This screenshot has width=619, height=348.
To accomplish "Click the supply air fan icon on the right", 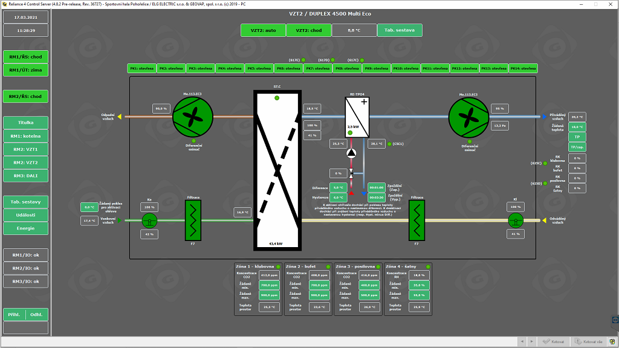I will tap(468, 117).
